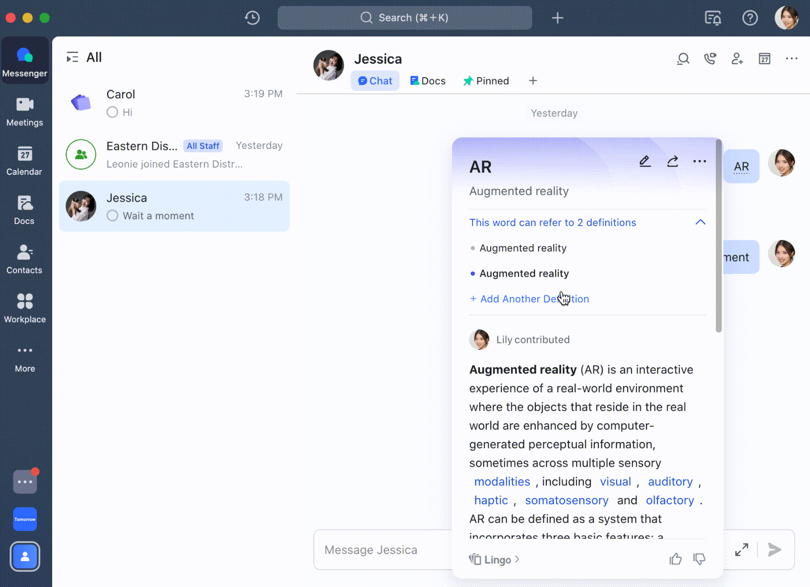Give thumbs down to AR definition
This screenshot has height=587, width=810.
coord(699,559)
